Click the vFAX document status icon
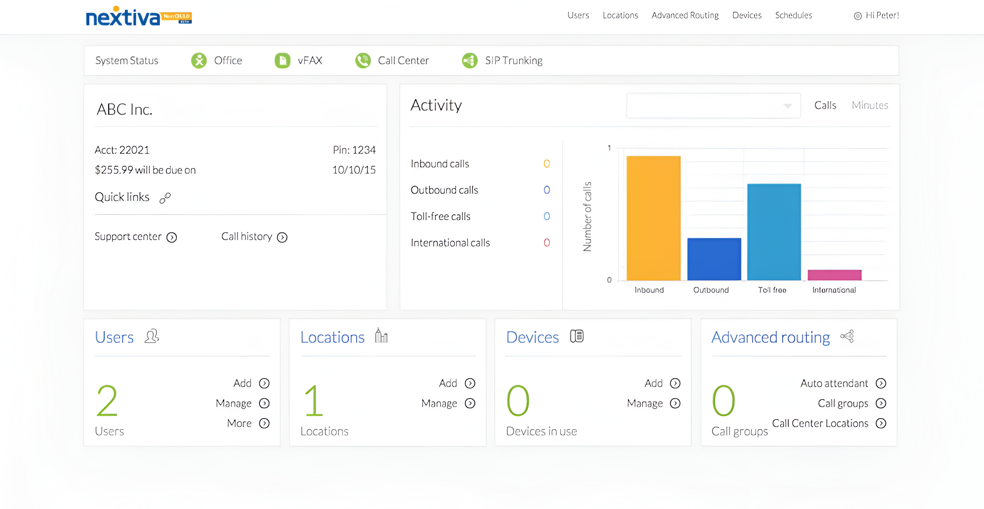 click(282, 60)
